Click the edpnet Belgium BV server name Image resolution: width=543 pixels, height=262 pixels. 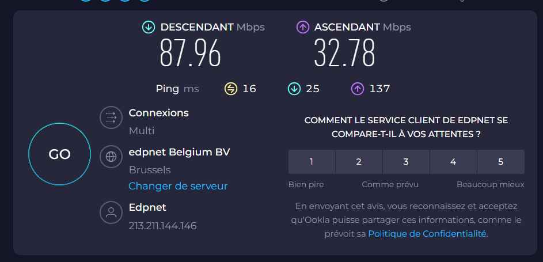click(179, 152)
